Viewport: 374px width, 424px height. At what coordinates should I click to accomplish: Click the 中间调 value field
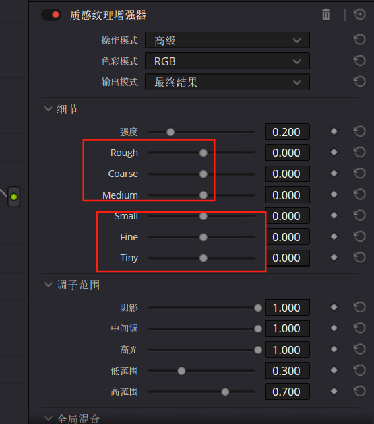point(287,328)
